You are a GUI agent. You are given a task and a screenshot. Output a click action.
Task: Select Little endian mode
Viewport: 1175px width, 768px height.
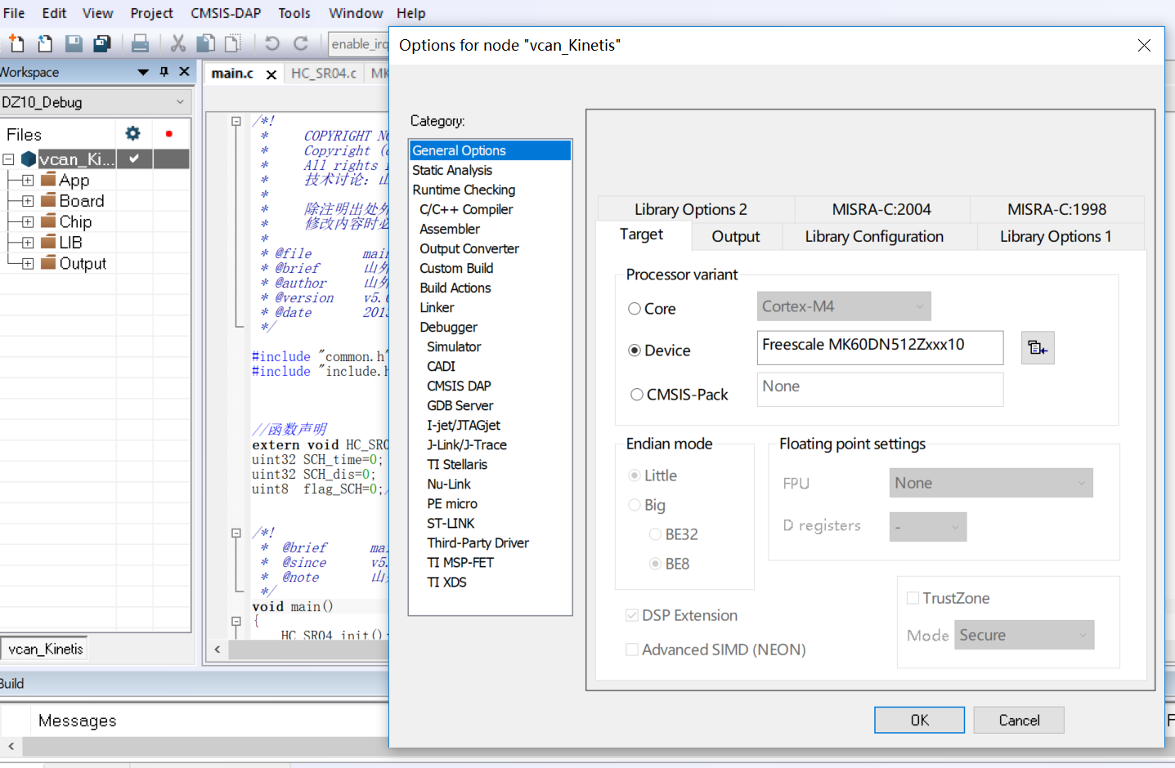tap(635, 476)
